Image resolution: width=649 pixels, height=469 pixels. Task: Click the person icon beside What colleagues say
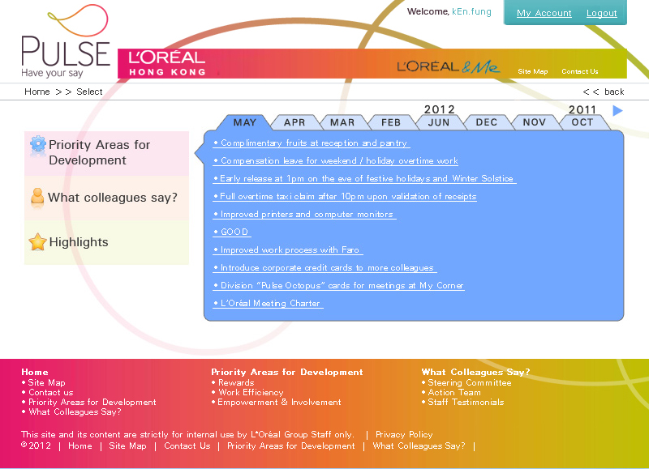click(x=37, y=197)
